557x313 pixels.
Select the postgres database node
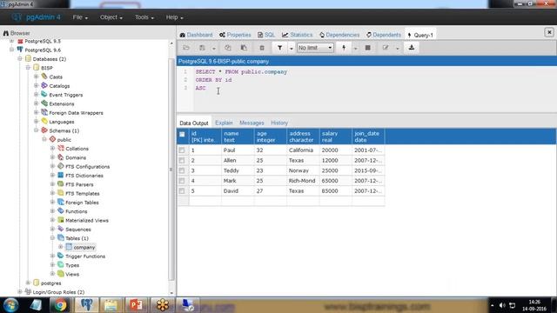point(50,283)
